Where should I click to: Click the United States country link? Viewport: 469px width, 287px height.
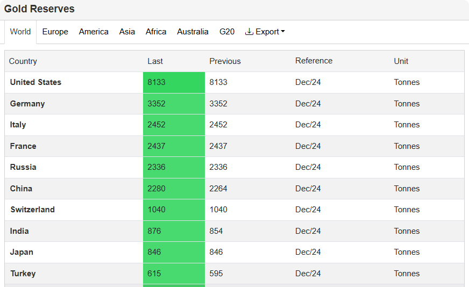click(35, 82)
